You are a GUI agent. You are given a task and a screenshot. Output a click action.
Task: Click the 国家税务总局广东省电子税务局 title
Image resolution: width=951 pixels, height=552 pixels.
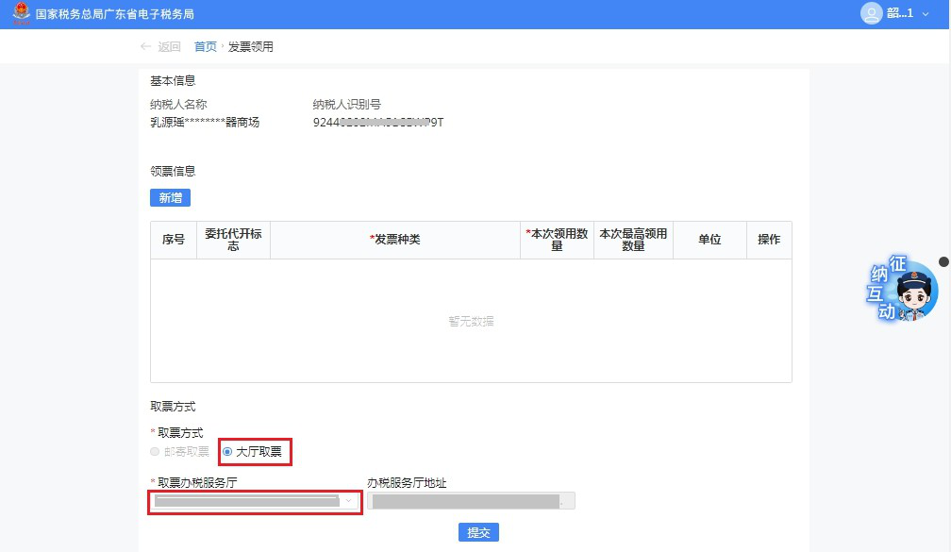(x=115, y=14)
